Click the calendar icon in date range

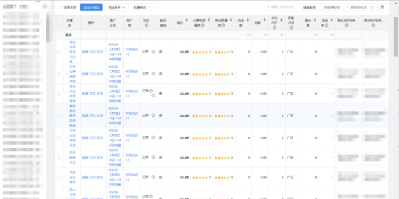pyautogui.click(x=373, y=7)
